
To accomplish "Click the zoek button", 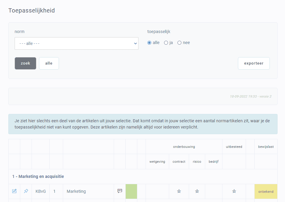I will click(x=25, y=63).
